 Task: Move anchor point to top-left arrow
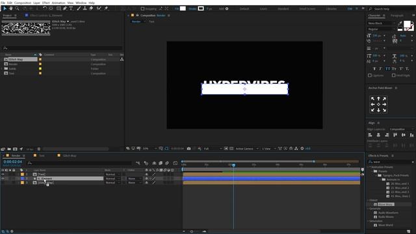coord(372,99)
